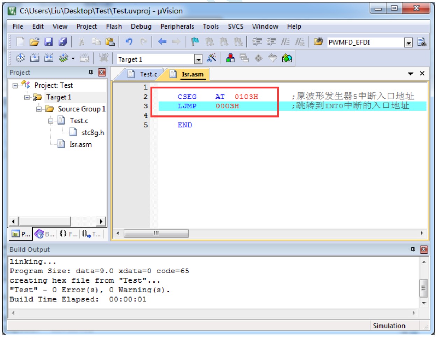This screenshot has height=338, width=437.
Task: Toggle bookmark flag icon
Action: click(195, 42)
